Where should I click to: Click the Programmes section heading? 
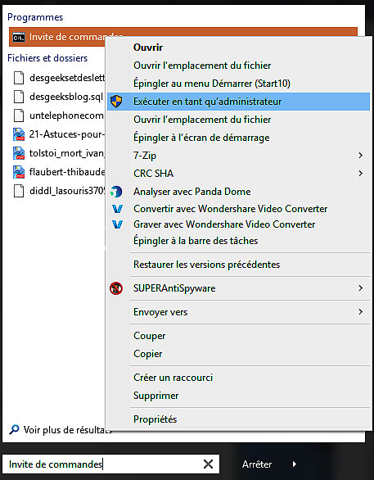[35, 17]
